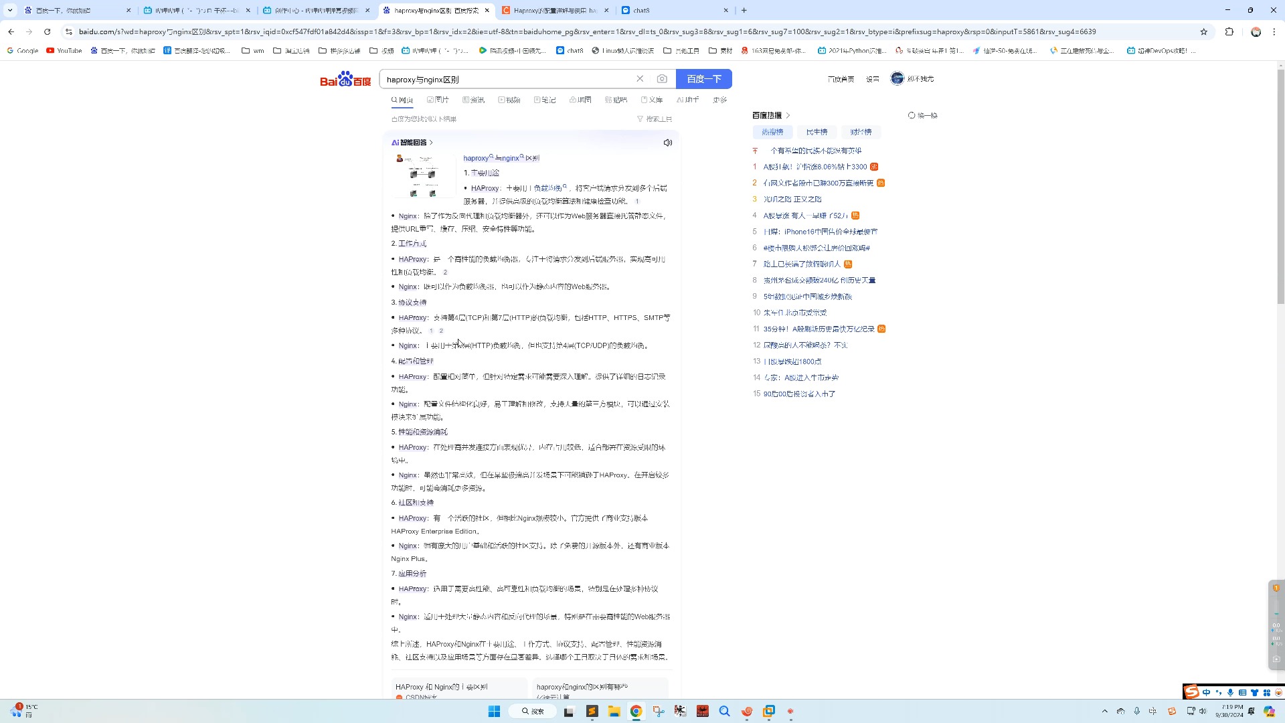The width and height of the screenshot is (1285, 723).
Task: Select the 网页 search tab
Action: (x=402, y=100)
